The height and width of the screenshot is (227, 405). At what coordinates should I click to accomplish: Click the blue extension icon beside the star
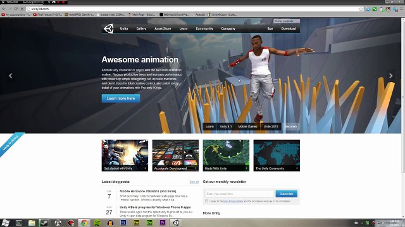(368, 9)
